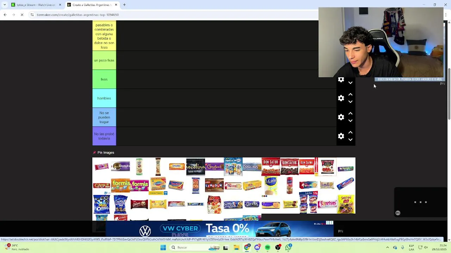451x253 pixels.
Task: Open Task View from the taskbar
Action: 225,247
